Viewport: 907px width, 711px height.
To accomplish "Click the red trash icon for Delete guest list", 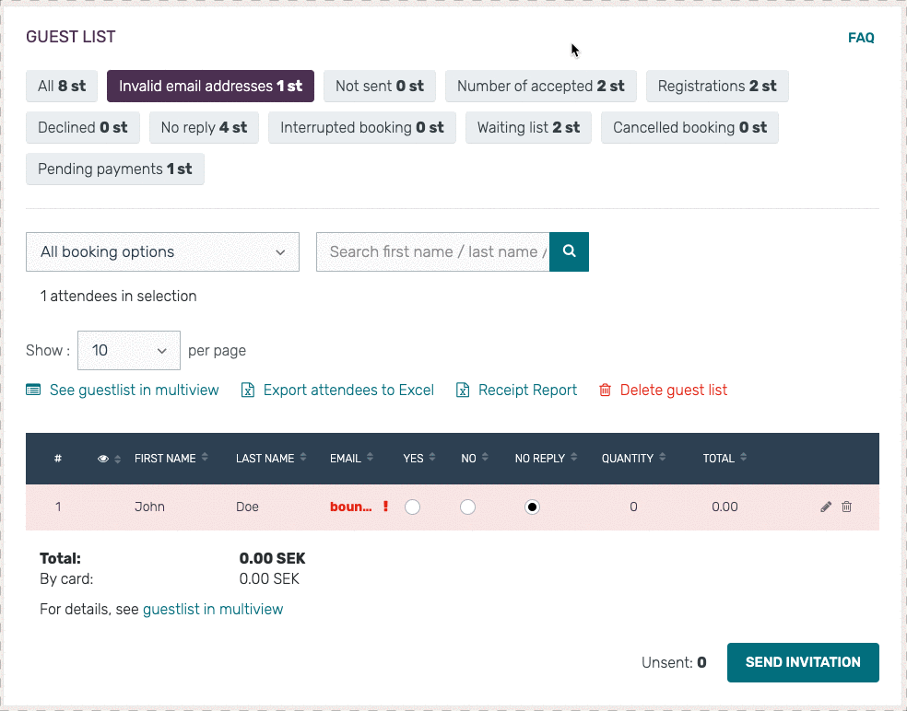I will pos(605,390).
